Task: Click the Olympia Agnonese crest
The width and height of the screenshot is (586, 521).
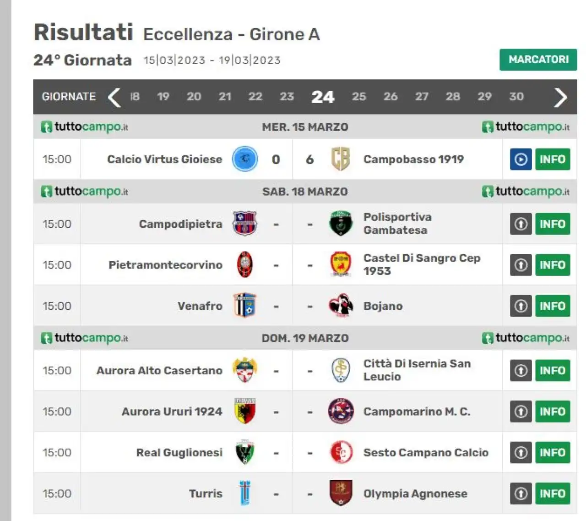Action: (341, 493)
